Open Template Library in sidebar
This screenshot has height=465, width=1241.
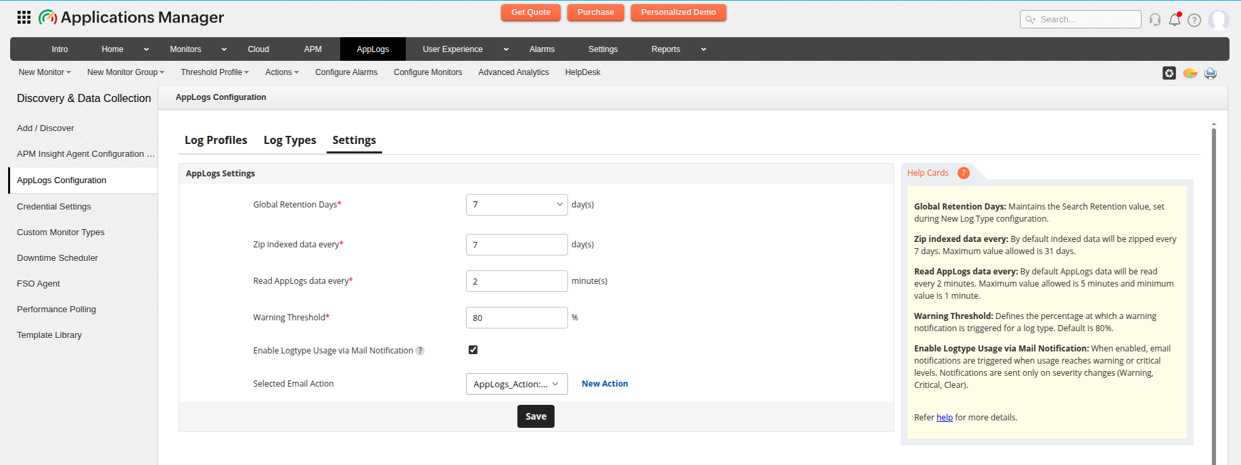click(x=49, y=335)
